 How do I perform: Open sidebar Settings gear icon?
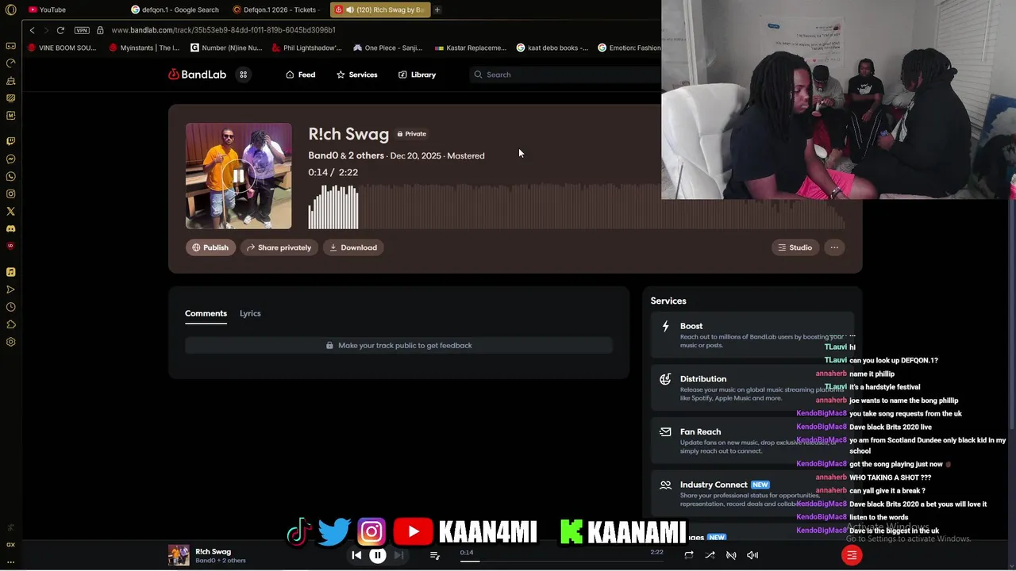pos(10,342)
